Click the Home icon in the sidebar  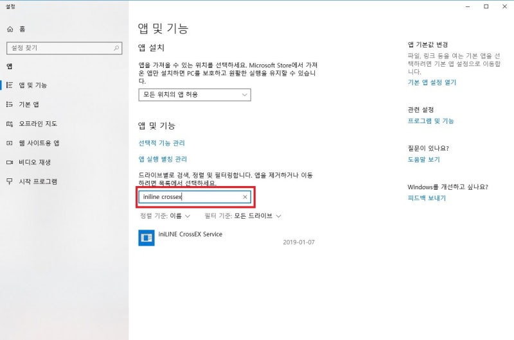(x=10, y=29)
